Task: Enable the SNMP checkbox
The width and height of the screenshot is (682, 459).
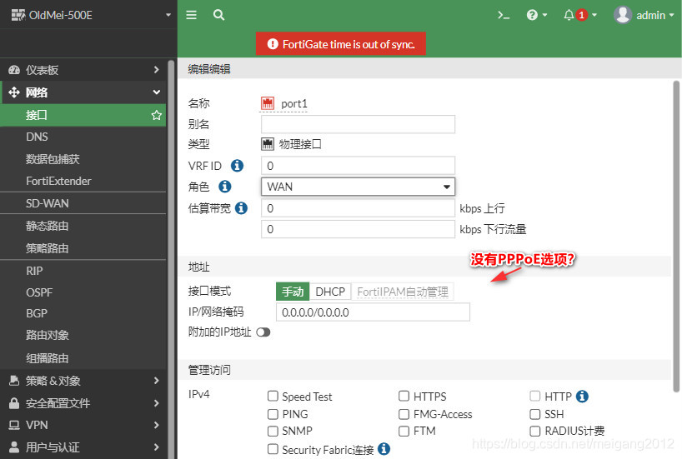Action: tap(273, 431)
